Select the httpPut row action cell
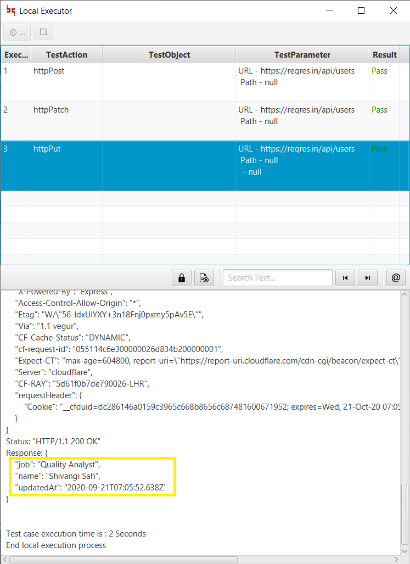Viewport: 410px width, 564px height. coord(67,165)
